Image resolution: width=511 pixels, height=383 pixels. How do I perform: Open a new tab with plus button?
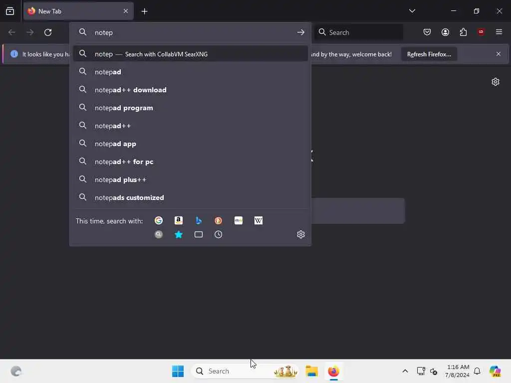[x=144, y=11]
